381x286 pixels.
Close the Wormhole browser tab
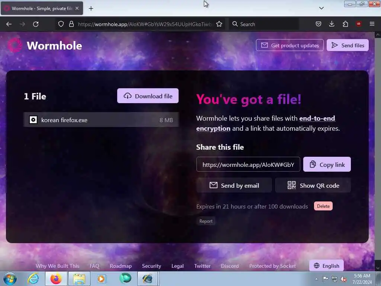pyautogui.click(x=77, y=8)
